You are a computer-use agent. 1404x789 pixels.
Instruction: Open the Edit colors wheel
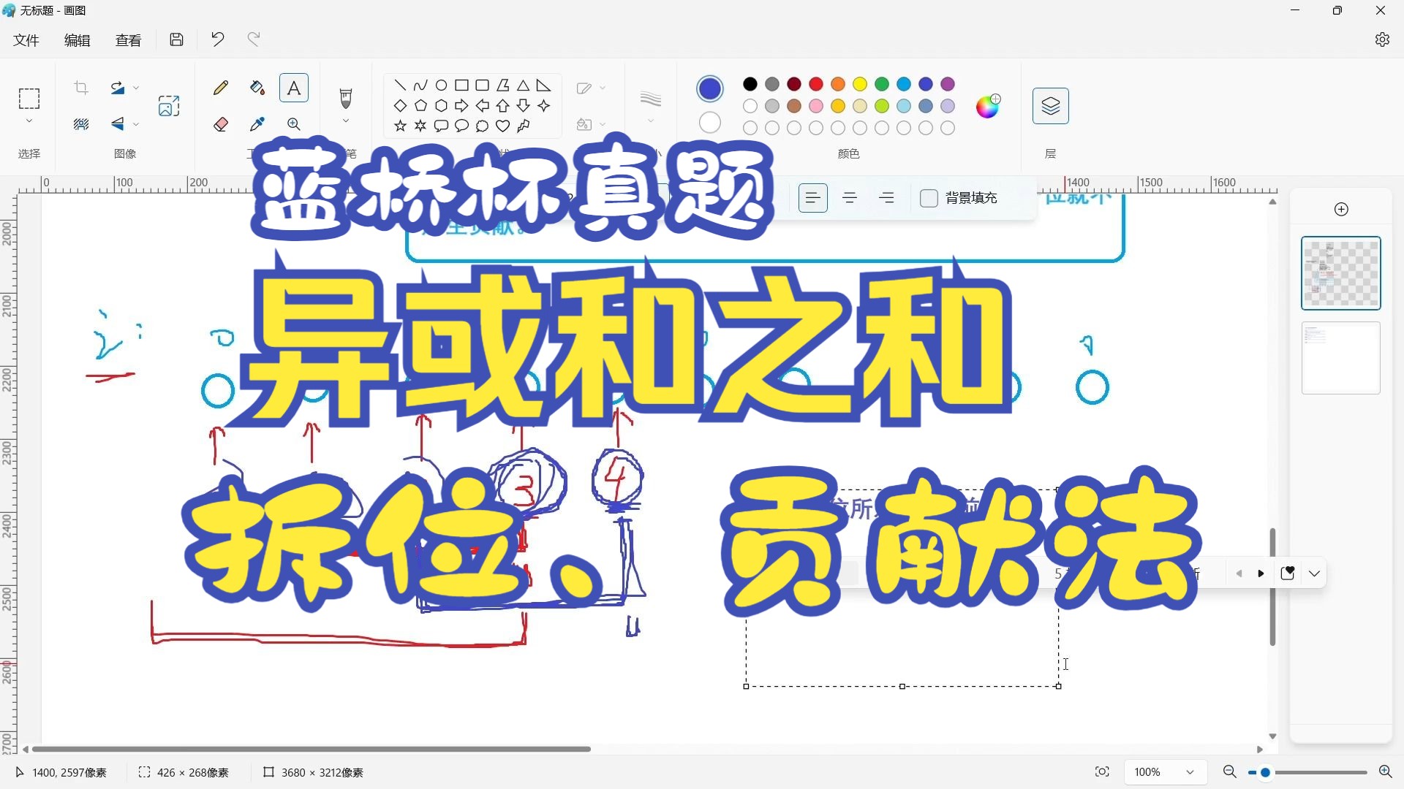988,106
